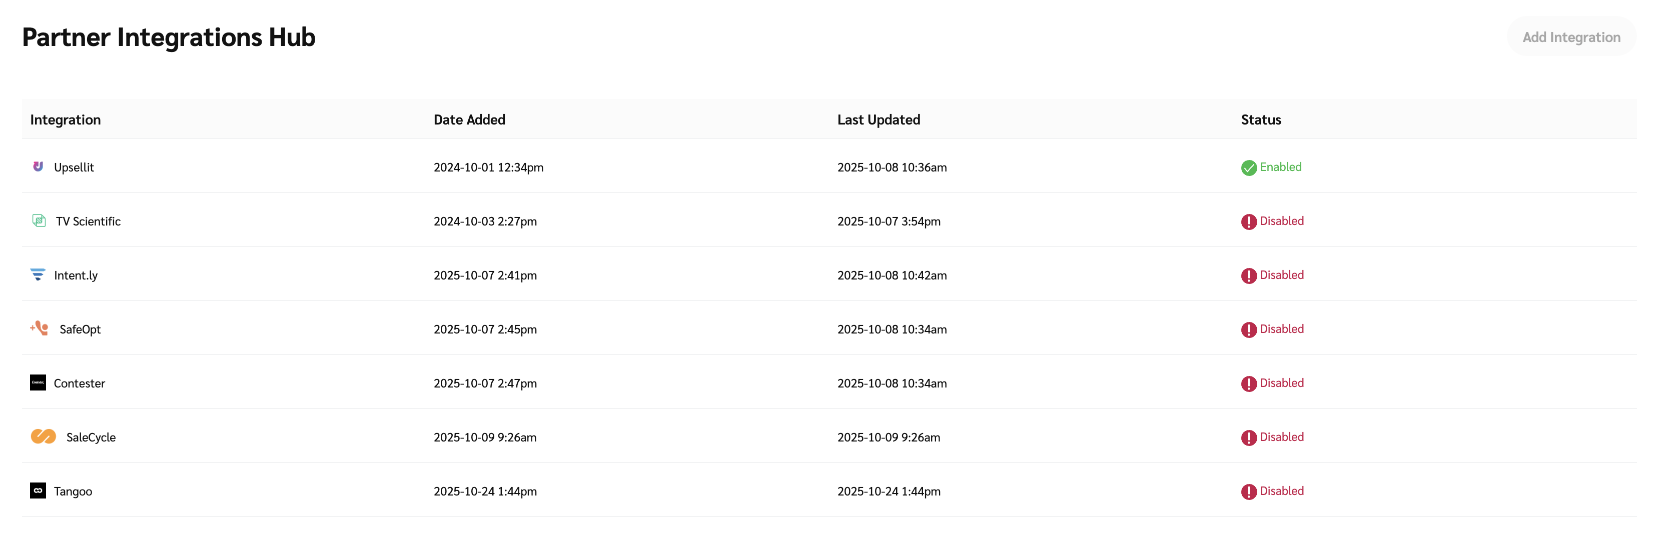
Task: Open the Upsellit integration name
Action: pos(74,167)
